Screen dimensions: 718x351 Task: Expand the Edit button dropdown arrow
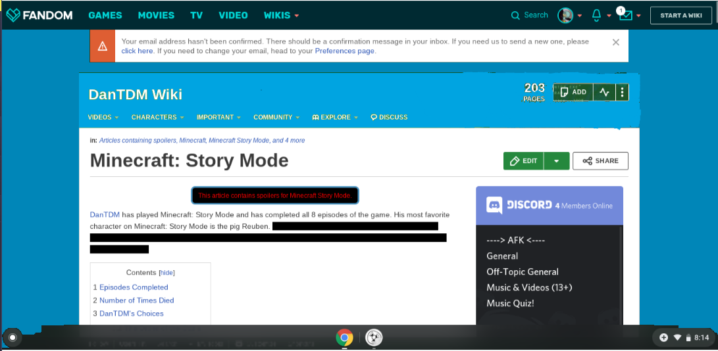click(x=556, y=161)
